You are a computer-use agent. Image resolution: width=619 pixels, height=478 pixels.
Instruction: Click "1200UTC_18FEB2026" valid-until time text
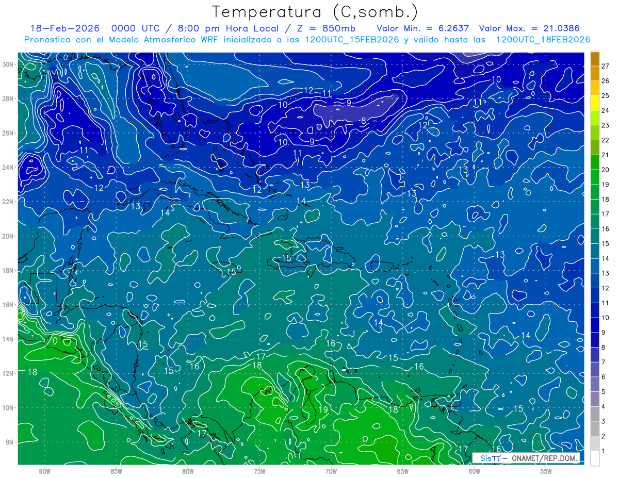543,40
